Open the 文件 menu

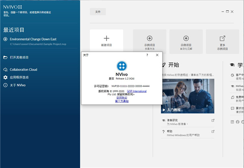click(98, 12)
